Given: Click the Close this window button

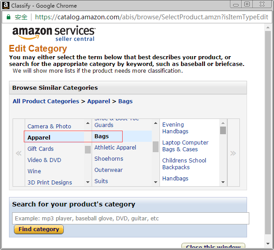Looking at the screenshot, I should tap(213, 246).
